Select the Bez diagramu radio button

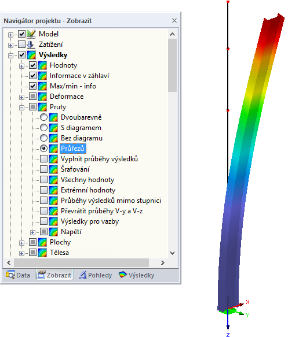coord(43,138)
